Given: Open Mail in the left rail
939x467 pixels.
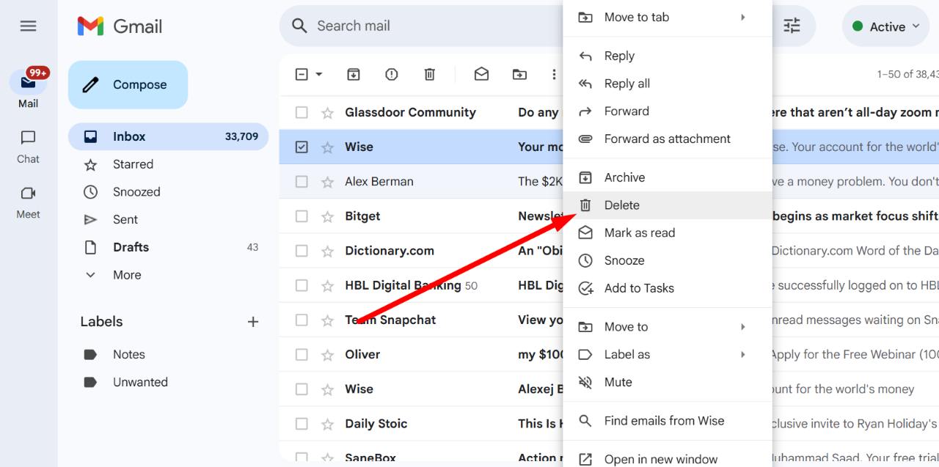Looking at the screenshot, I should tap(28, 89).
